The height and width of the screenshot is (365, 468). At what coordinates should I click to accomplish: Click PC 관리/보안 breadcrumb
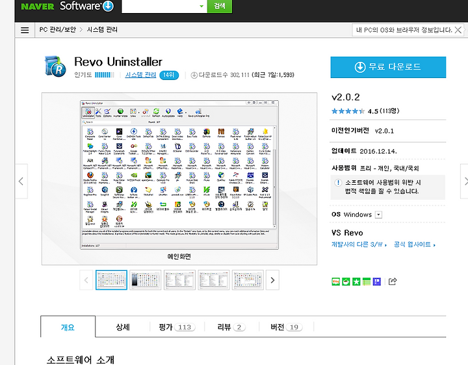[x=58, y=29]
